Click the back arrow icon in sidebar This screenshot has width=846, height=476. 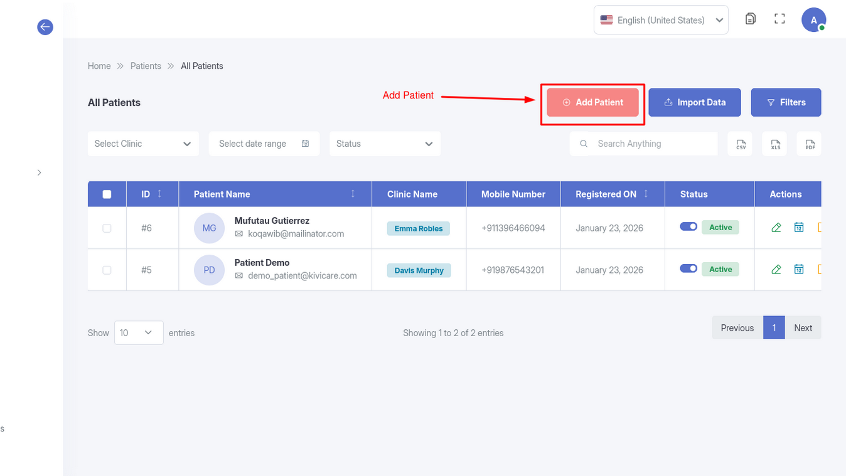(45, 27)
